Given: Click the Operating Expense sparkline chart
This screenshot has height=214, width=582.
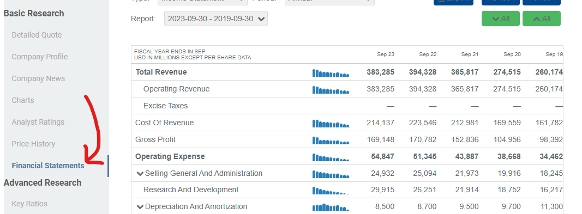Looking at the screenshot, I should 331,157.
